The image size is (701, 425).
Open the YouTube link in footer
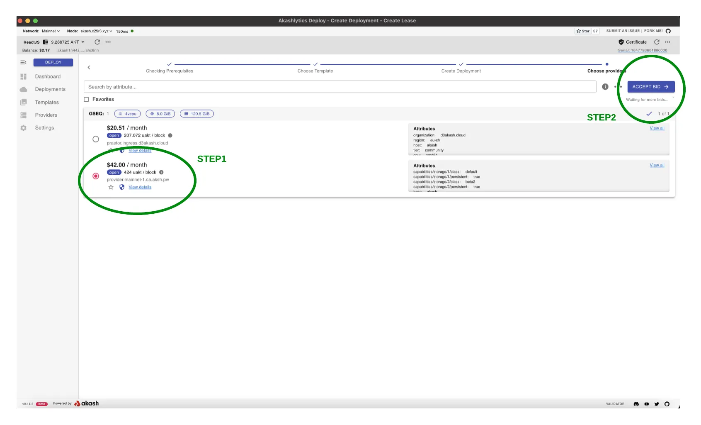646,404
